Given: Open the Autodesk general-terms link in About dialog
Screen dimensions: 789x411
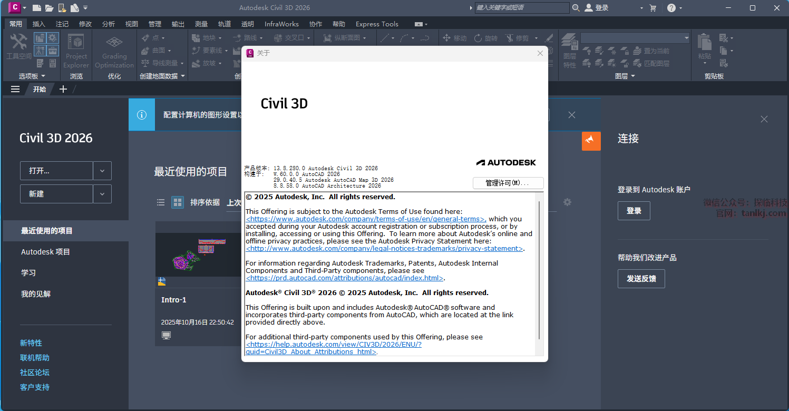Looking at the screenshot, I should click(366, 219).
